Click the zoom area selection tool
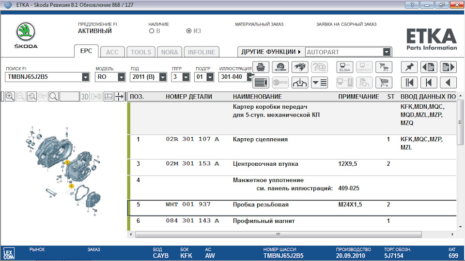 [x=31, y=97]
